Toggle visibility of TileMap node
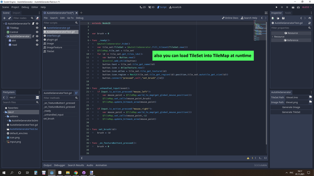 tap(37, 28)
